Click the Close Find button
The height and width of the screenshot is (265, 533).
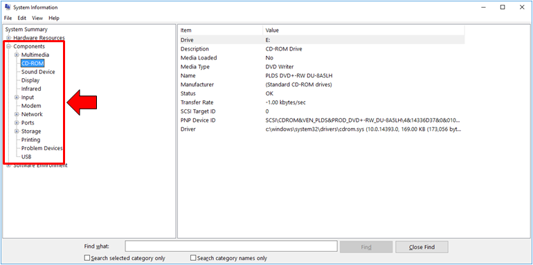[422, 247]
